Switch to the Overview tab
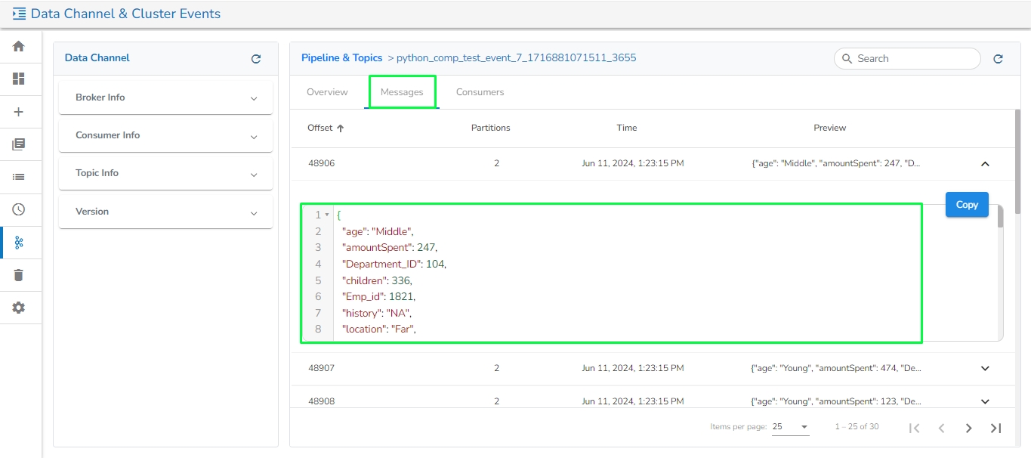This screenshot has width=1031, height=458. pos(327,92)
